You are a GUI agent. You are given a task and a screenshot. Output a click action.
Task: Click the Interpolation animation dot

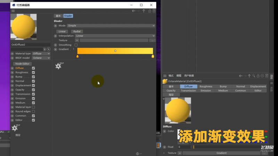(56, 36)
